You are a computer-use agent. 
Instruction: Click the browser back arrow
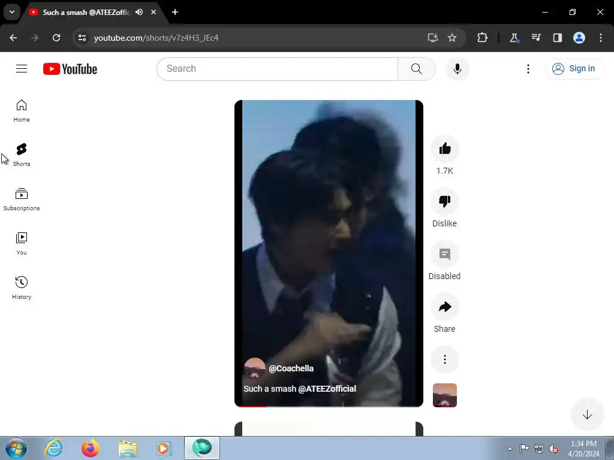tap(13, 38)
